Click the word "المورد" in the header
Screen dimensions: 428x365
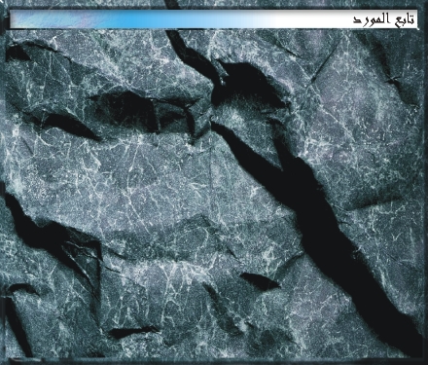pyautogui.click(x=375, y=20)
